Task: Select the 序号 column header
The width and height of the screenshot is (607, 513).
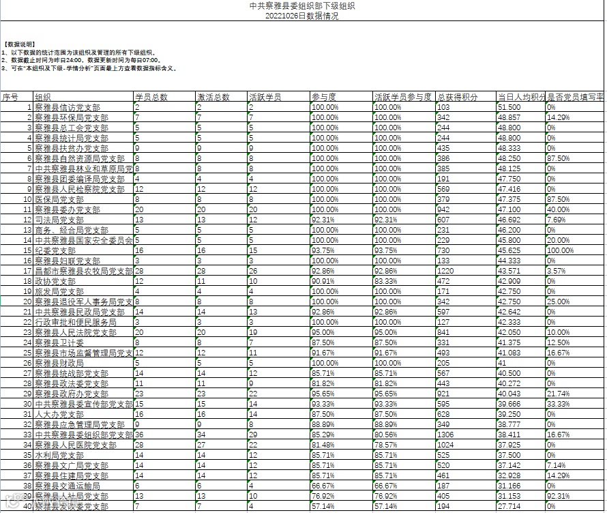Action: [16, 97]
